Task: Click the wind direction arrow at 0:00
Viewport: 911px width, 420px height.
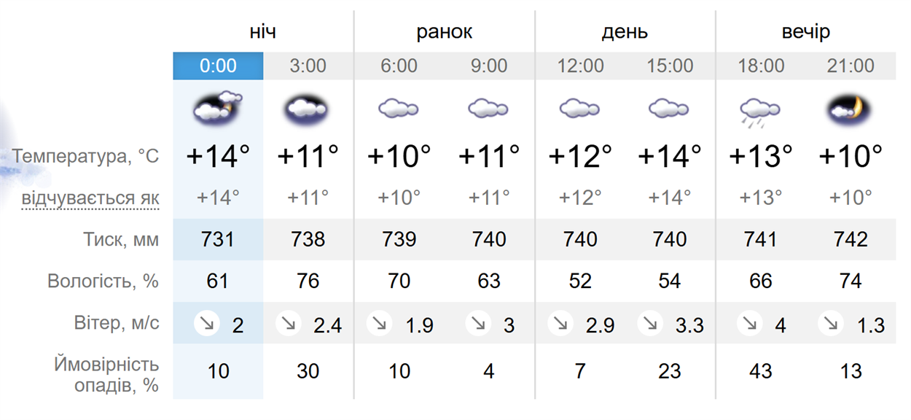Action: point(208,323)
